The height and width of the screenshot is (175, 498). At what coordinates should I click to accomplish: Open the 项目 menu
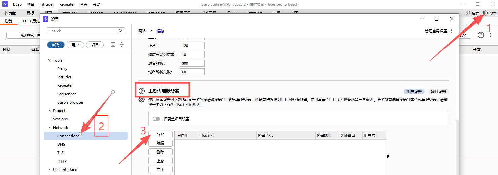pos(31,4)
